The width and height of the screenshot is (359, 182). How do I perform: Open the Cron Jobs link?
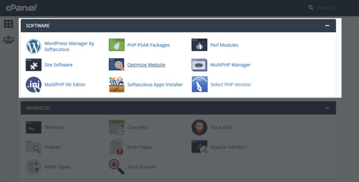pos(137,127)
